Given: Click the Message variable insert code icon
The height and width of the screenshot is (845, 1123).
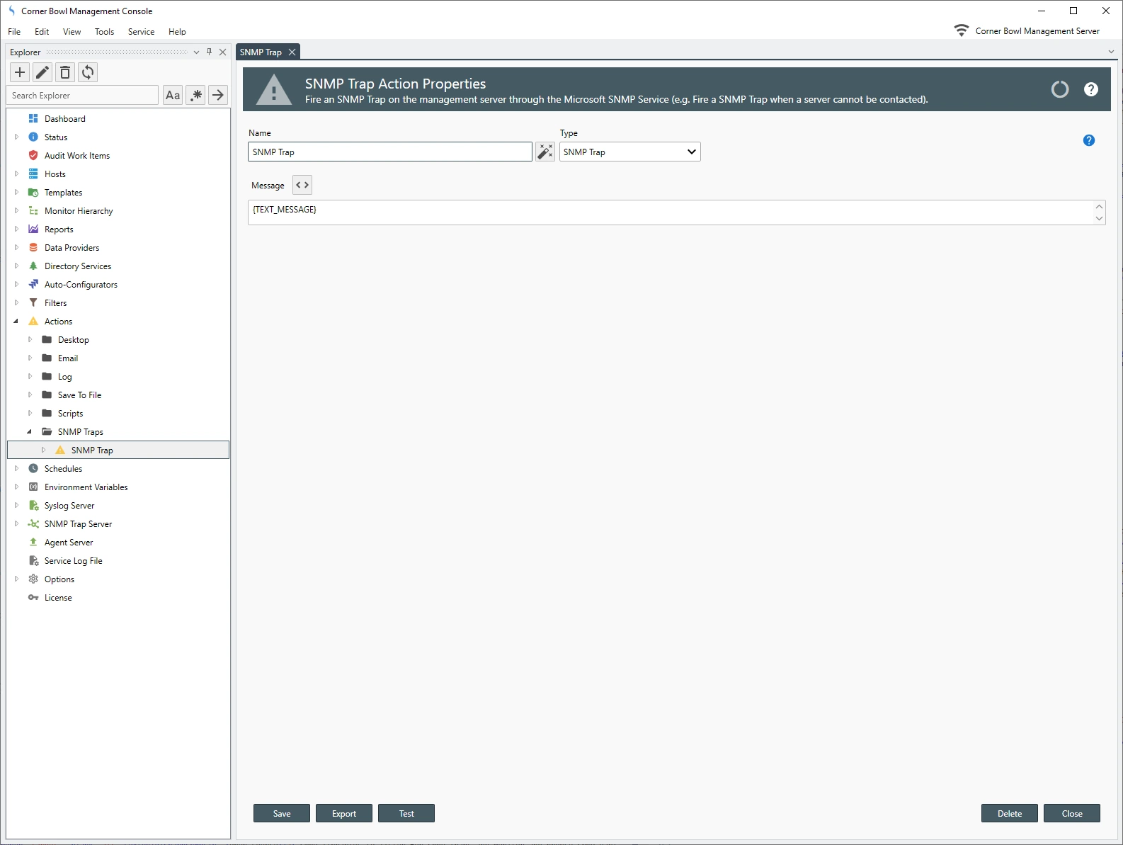Looking at the screenshot, I should (x=302, y=185).
